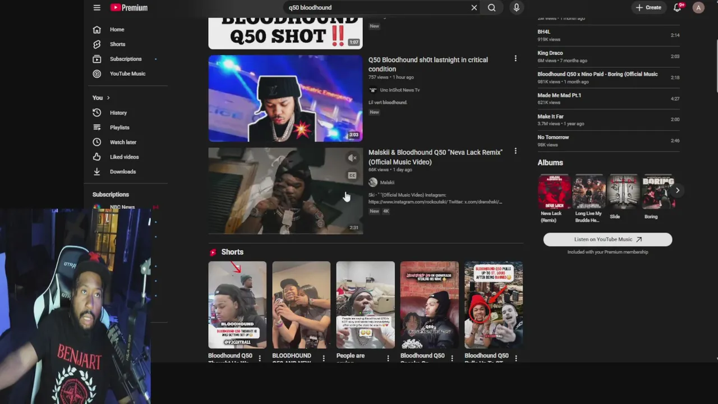Play Make It Far song
The width and height of the screenshot is (718, 404).
[x=608, y=120]
